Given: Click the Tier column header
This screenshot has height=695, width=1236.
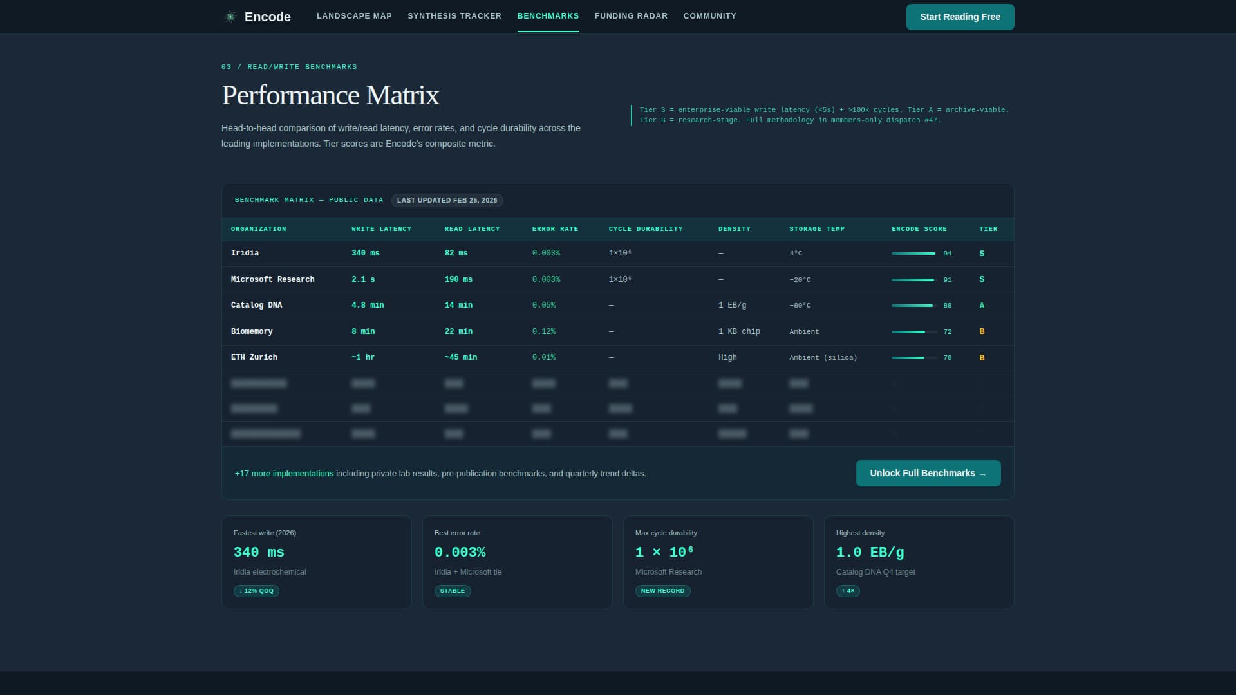Looking at the screenshot, I should tap(988, 229).
